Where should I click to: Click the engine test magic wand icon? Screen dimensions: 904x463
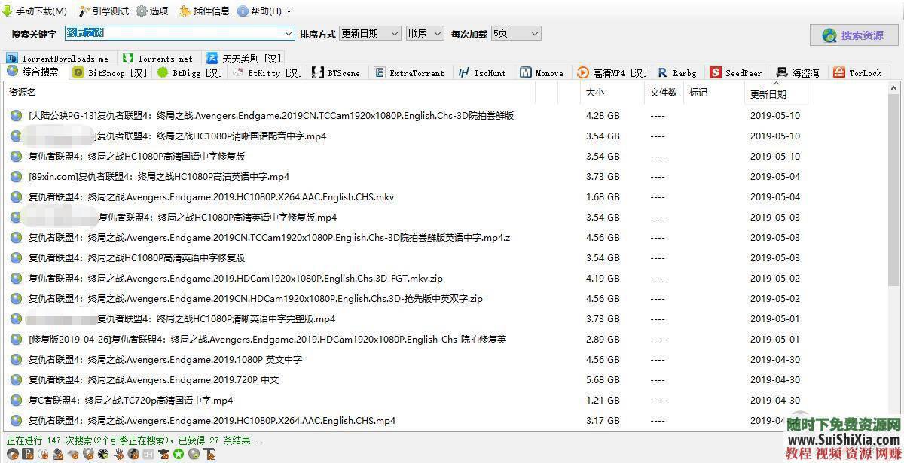83,11
